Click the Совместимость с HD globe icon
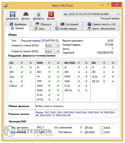This screenshot has width=125, height=143. 89,24
